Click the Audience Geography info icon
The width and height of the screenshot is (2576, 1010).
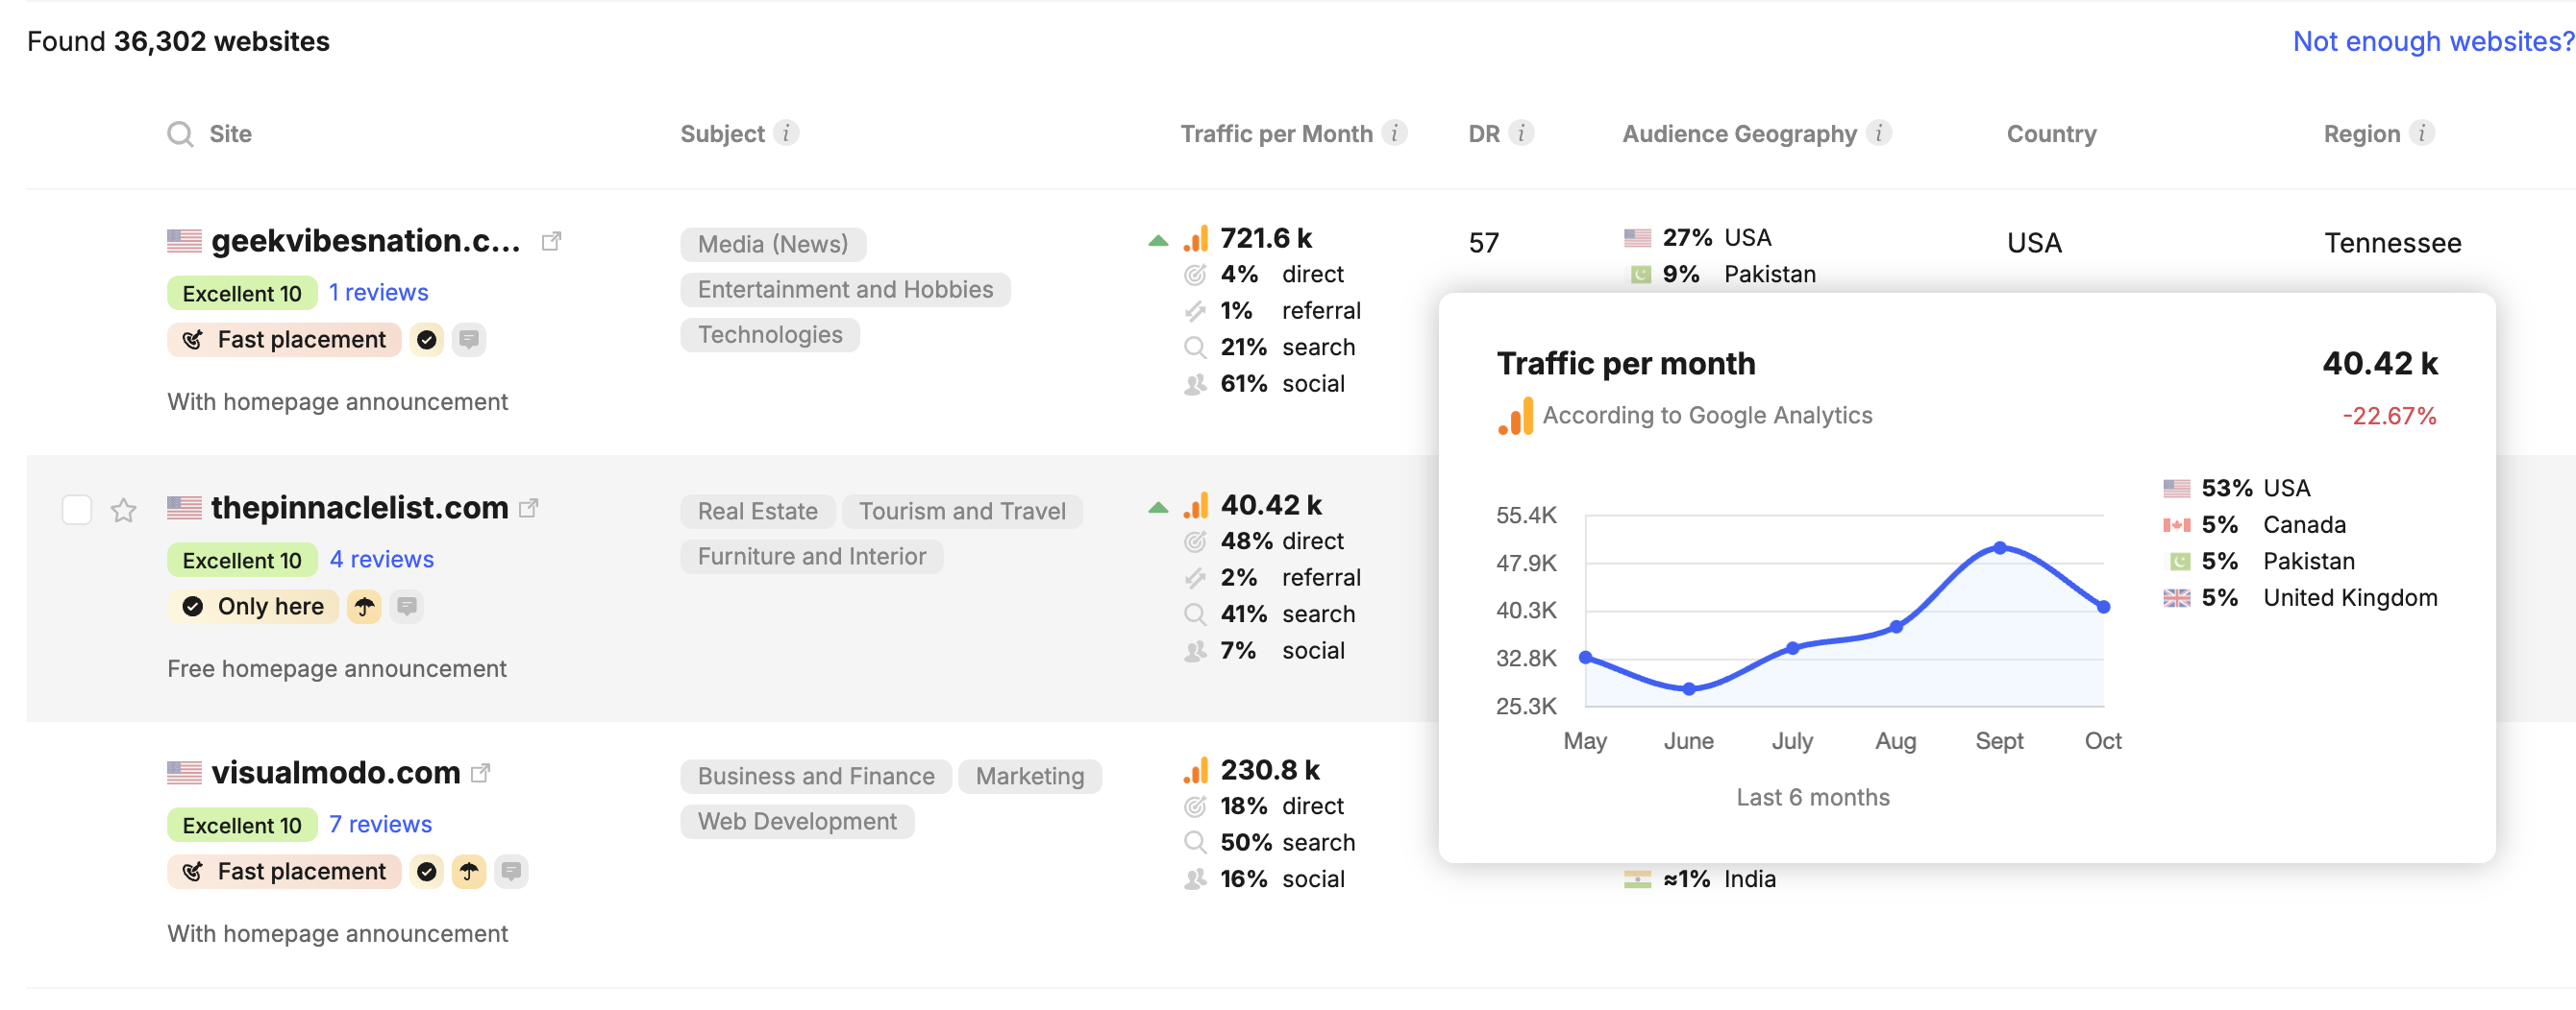click(1879, 132)
